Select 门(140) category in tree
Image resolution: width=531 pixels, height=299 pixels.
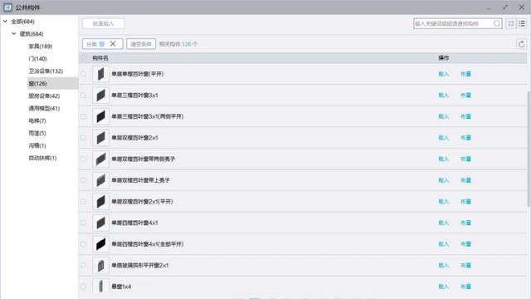[37, 59]
